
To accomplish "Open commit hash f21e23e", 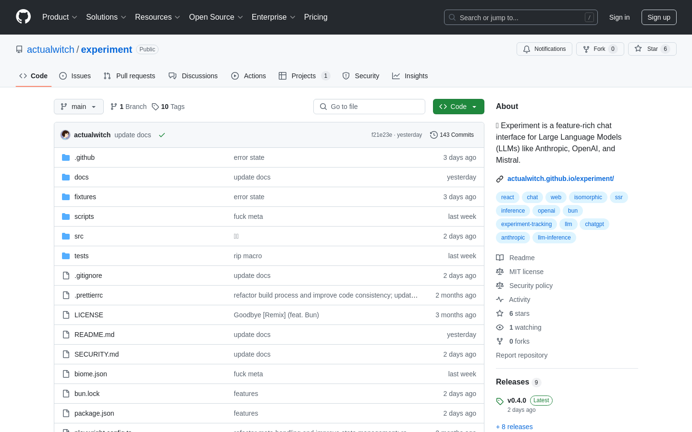I will click(x=382, y=135).
